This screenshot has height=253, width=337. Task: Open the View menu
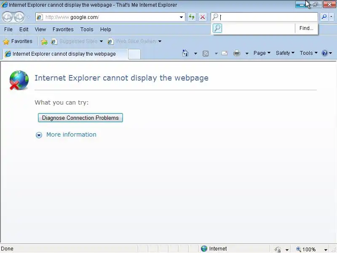click(40, 30)
